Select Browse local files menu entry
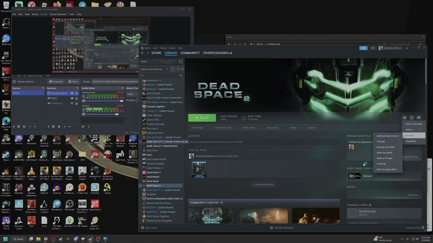Image resolution: width=433 pixels, height=243 pixels. point(388,147)
